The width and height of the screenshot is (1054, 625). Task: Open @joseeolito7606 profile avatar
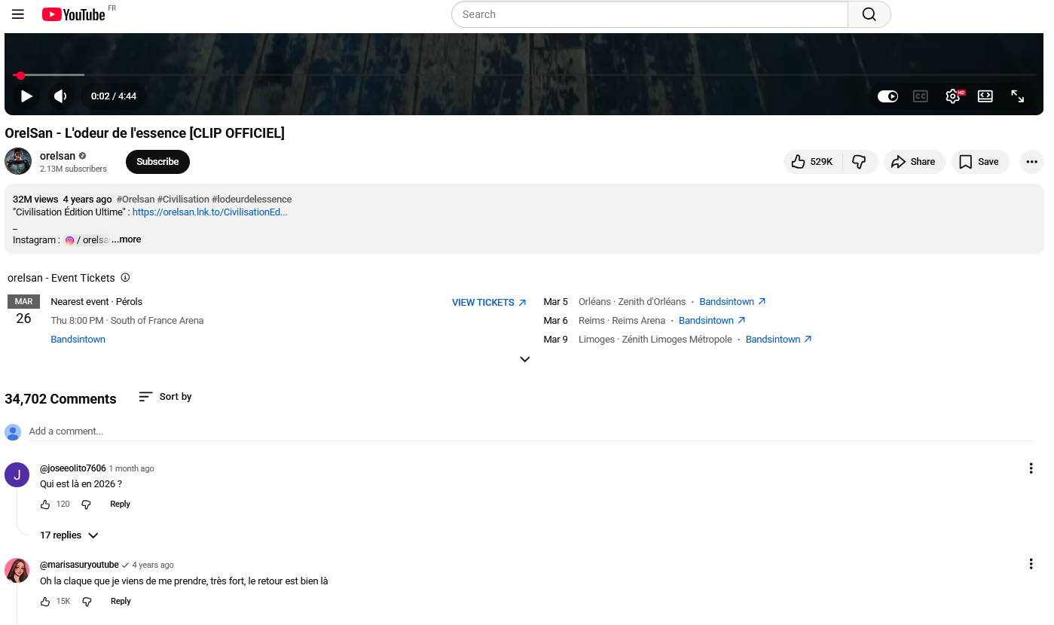[x=17, y=474]
